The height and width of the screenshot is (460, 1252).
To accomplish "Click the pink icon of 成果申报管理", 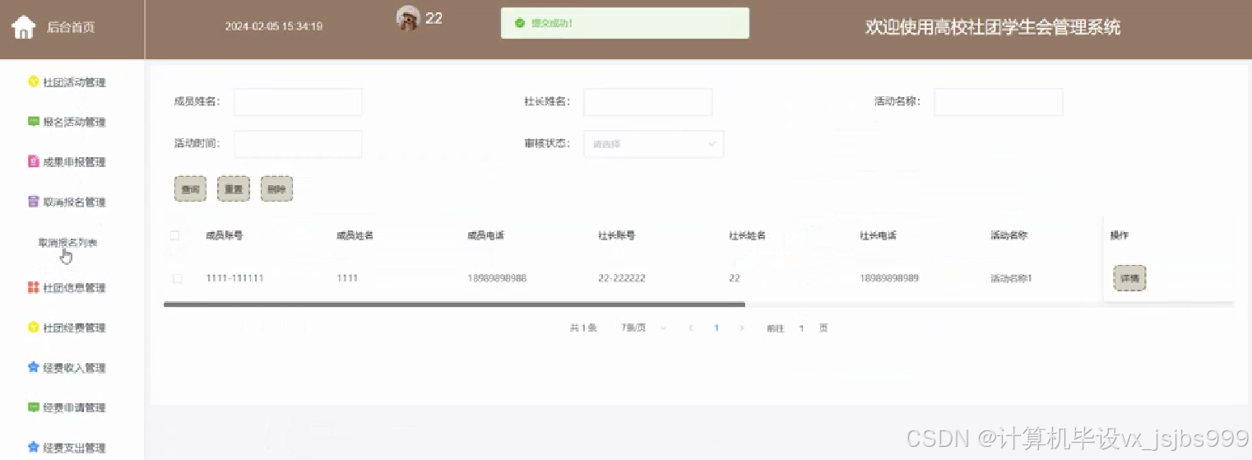I will point(34,161).
